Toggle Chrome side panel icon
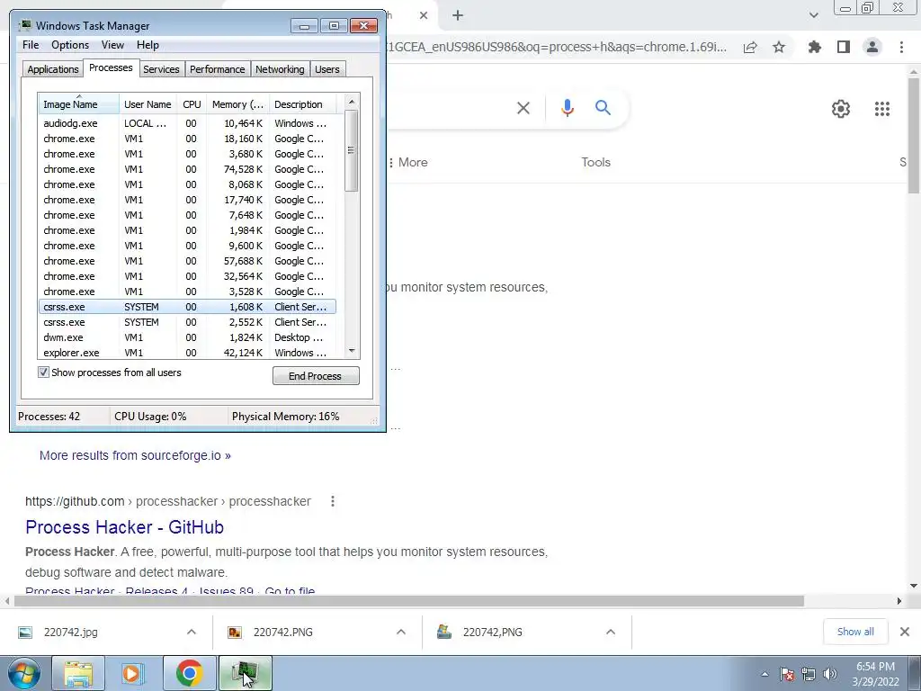 pos(844,47)
